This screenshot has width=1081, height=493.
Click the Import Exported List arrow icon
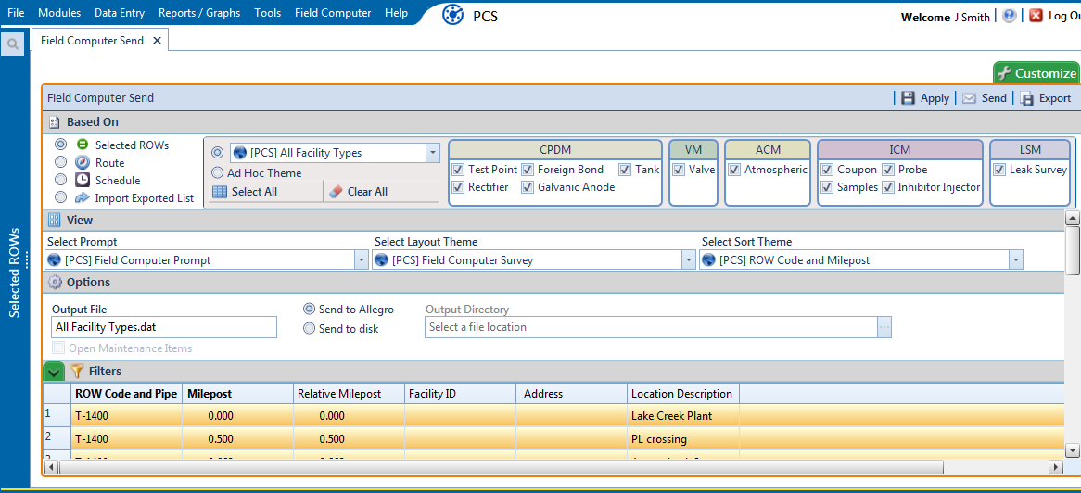tap(82, 198)
